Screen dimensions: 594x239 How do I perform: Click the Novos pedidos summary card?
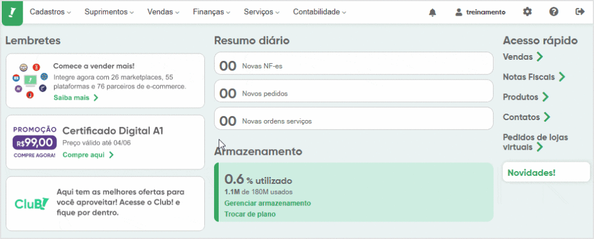tap(353, 93)
